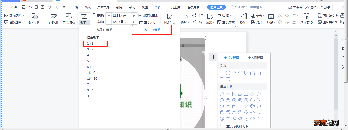348x130 pixels.
Task: Switch to the Start (开始) tab
Action: point(75,7)
